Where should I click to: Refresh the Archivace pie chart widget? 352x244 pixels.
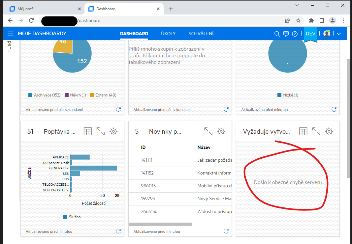tap(118, 109)
